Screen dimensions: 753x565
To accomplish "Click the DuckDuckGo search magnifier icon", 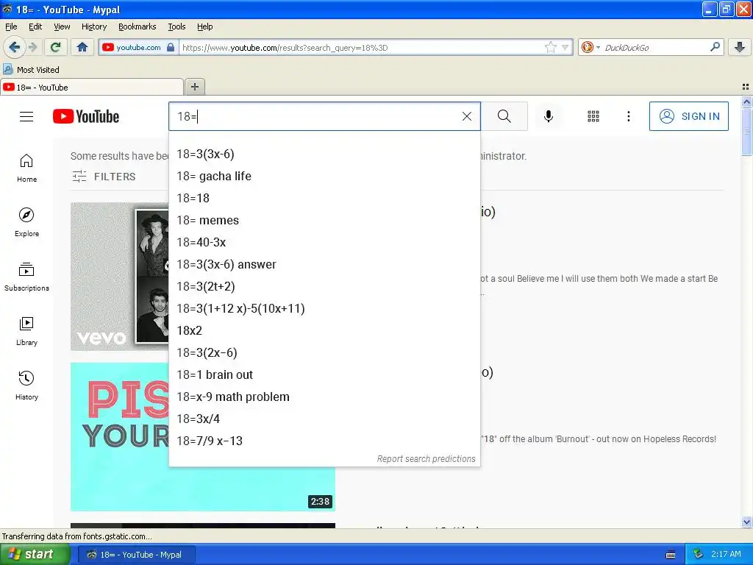I will pos(715,47).
